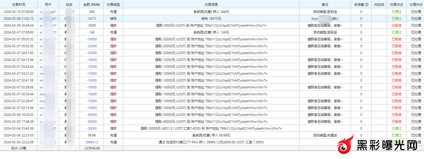This screenshot has width=424, height=159.
Task: Click the -5000 withdrawal amount
Action: pyautogui.click(x=92, y=26)
